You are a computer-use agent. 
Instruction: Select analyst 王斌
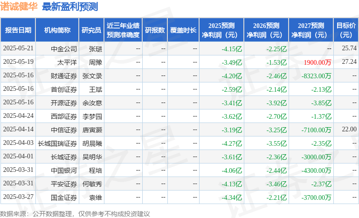pyautogui.click(x=96, y=89)
